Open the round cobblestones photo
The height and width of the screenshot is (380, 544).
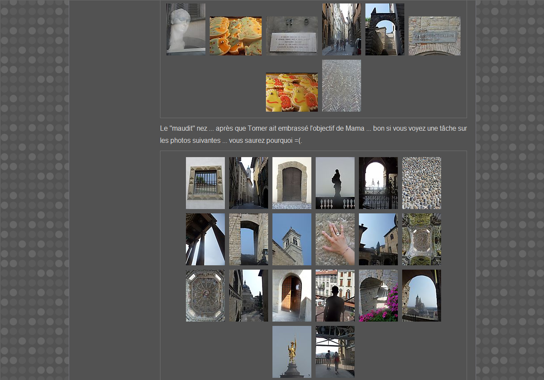click(422, 183)
